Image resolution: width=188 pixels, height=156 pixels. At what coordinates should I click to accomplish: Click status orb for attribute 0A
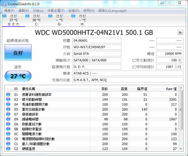coord(8,124)
